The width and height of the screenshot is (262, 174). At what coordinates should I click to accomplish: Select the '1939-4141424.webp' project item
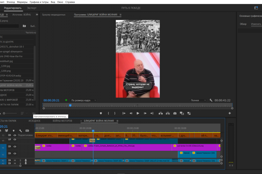(17, 76)
